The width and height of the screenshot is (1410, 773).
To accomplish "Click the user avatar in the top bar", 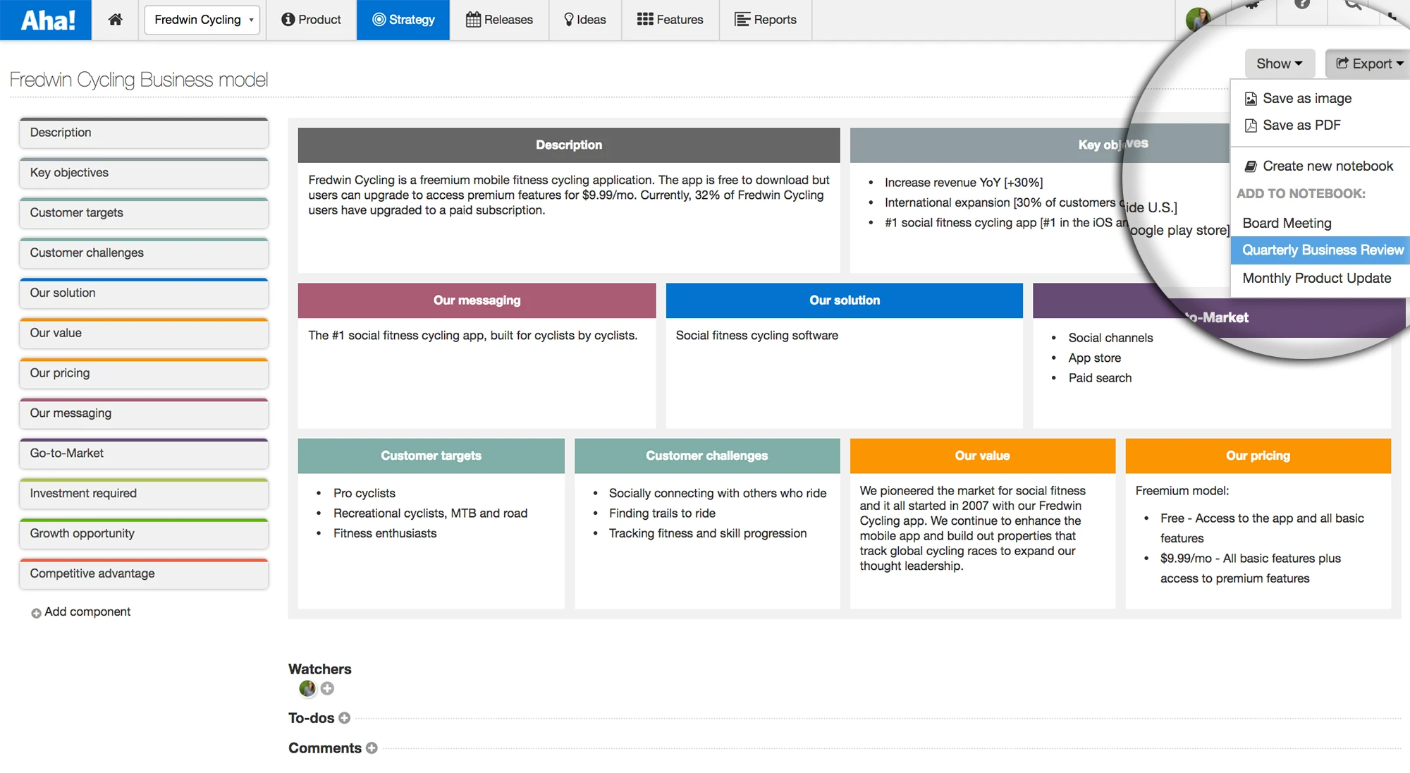I will (1198, 18).
